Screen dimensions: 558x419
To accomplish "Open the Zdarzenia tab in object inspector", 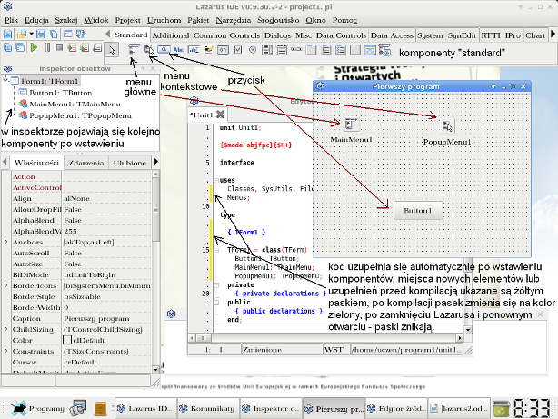I will [86, 163].
